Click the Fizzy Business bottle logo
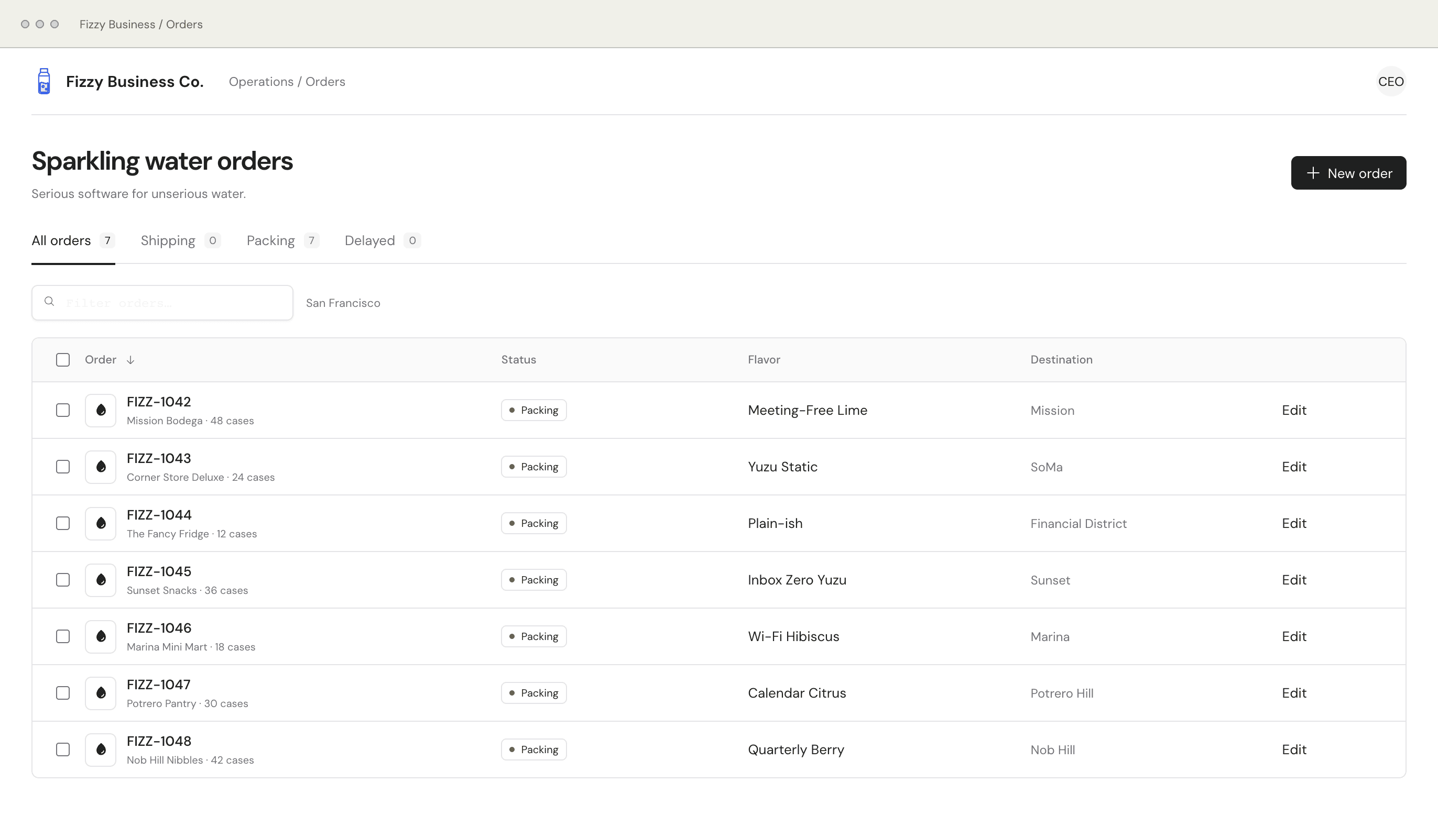Viewport: 1438px width, 838px height. (44, 81)
